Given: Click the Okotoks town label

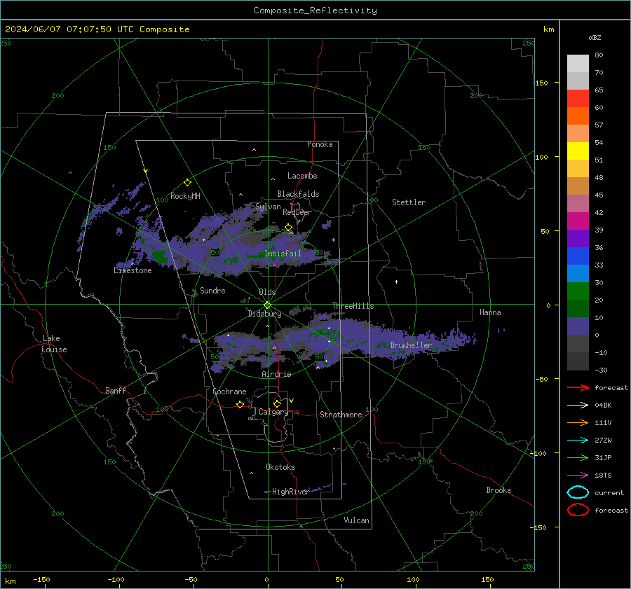Looking at the screenshot, I should pos(280,467).
